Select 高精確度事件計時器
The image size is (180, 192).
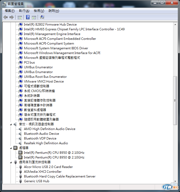(38, 105)
